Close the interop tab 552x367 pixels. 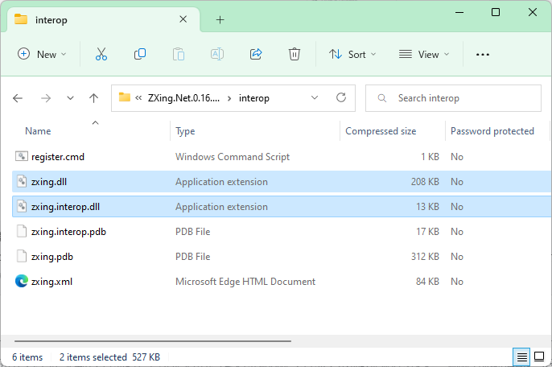click(183, 19)
